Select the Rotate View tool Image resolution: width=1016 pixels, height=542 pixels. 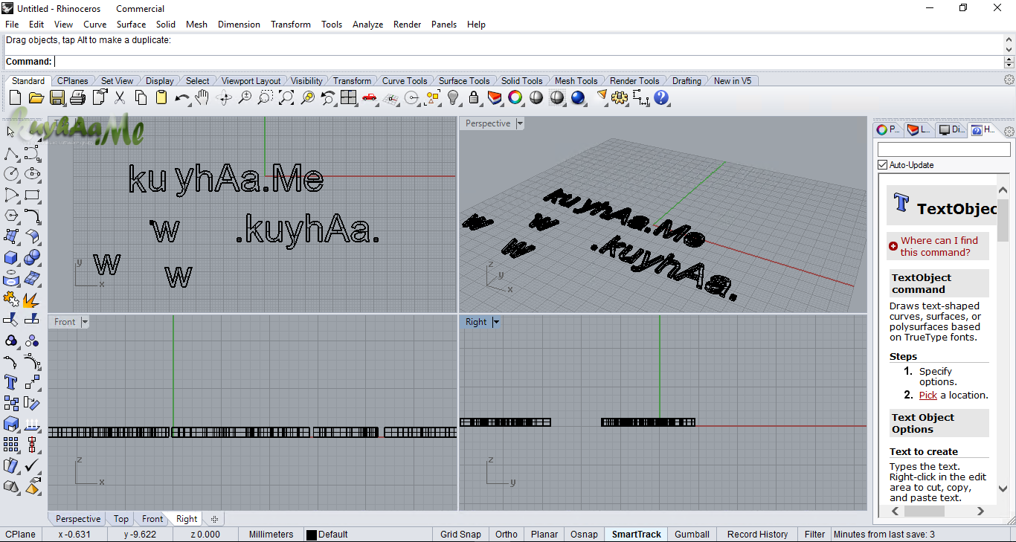click(x=224, y=97)
